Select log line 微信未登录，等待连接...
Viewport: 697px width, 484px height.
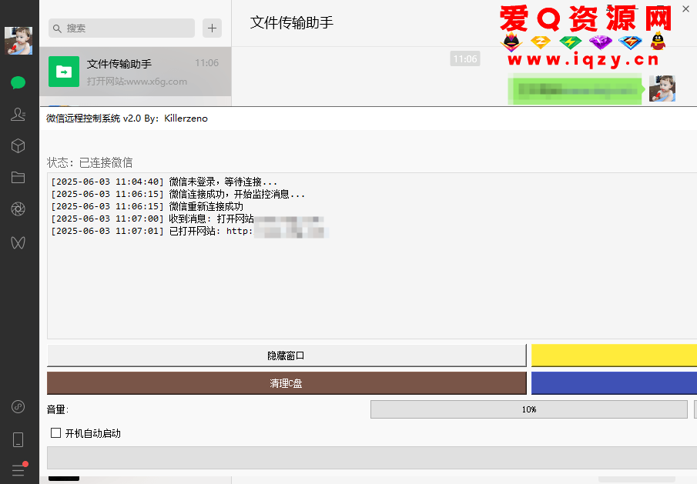(164, 182)
